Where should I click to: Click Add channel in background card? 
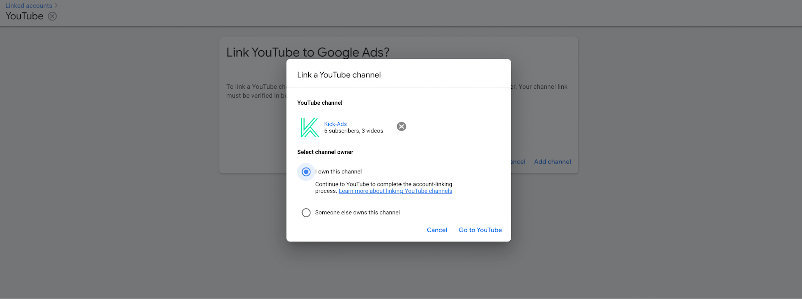(552, 162)
